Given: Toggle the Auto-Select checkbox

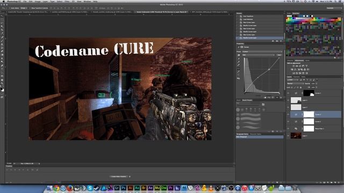Looking at the screenshot, I should coord(10,8).
